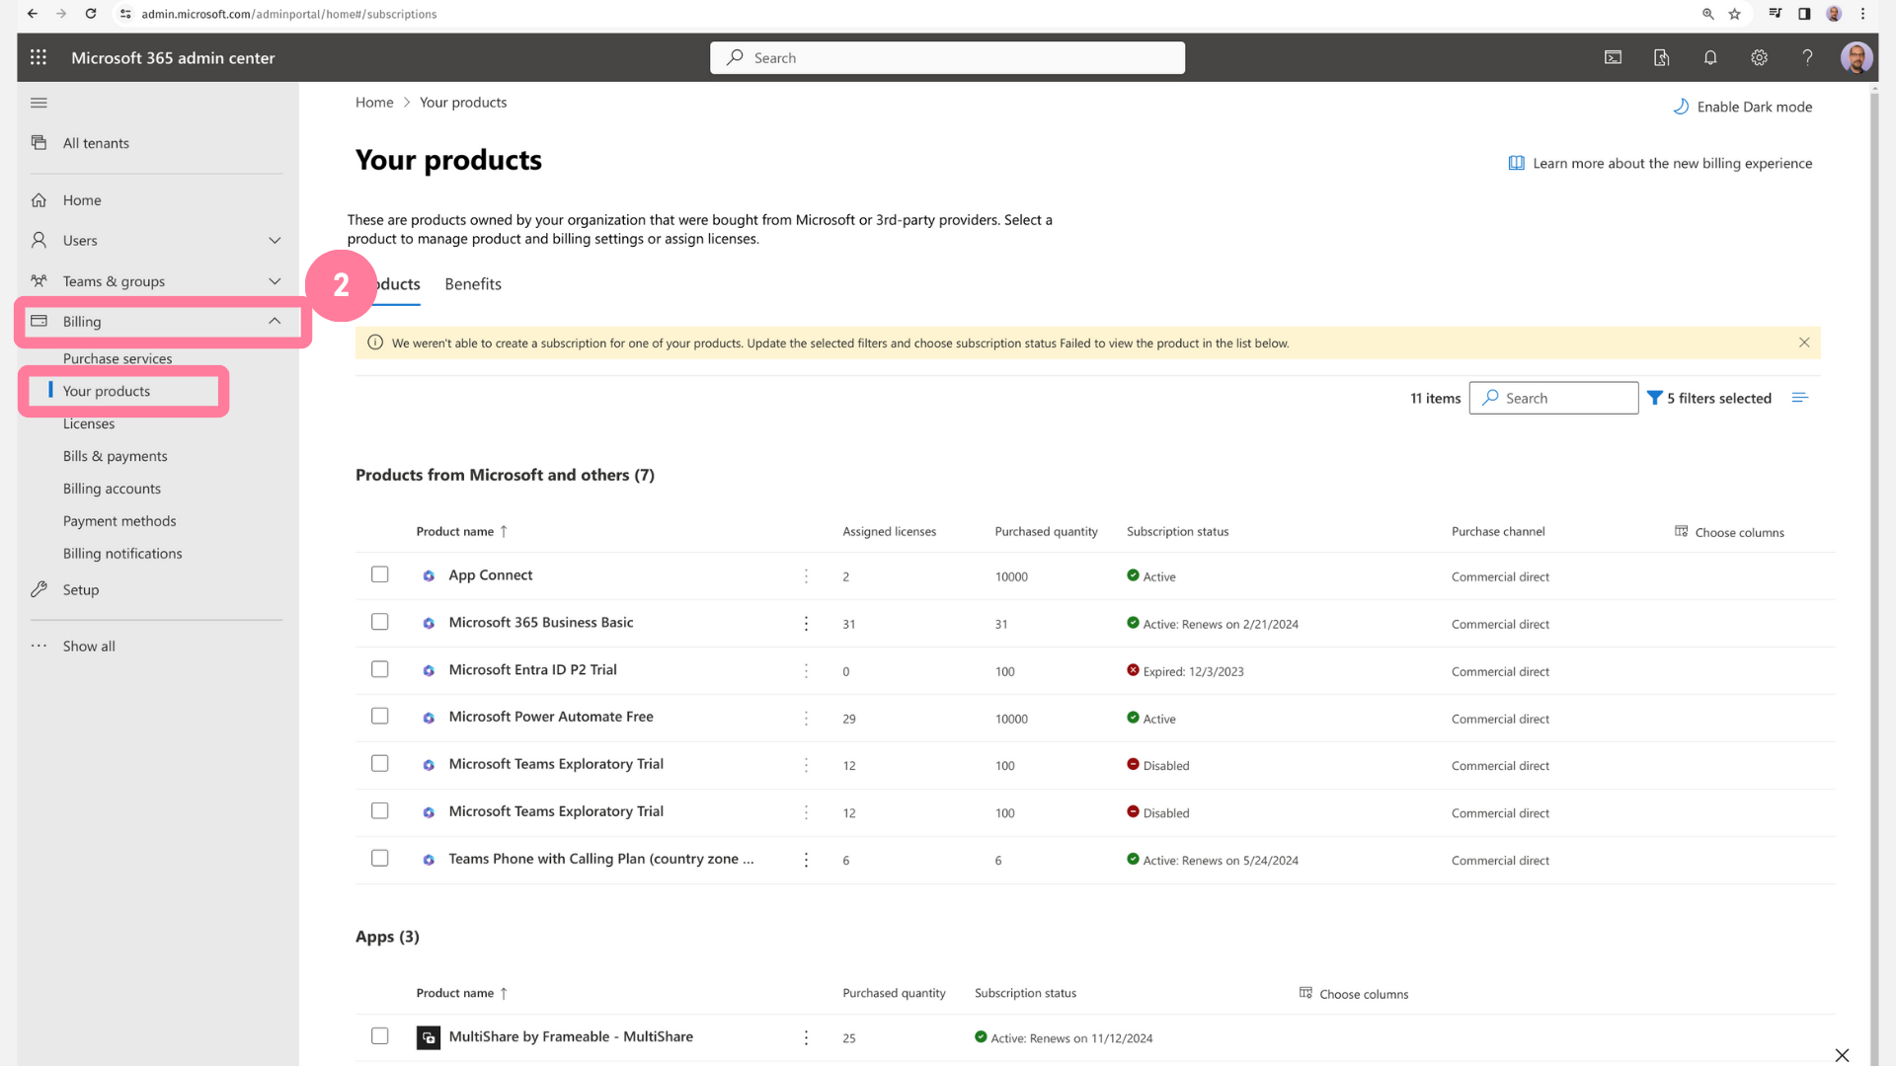
Task: Click the browser reload button
Action: point(91,14)
